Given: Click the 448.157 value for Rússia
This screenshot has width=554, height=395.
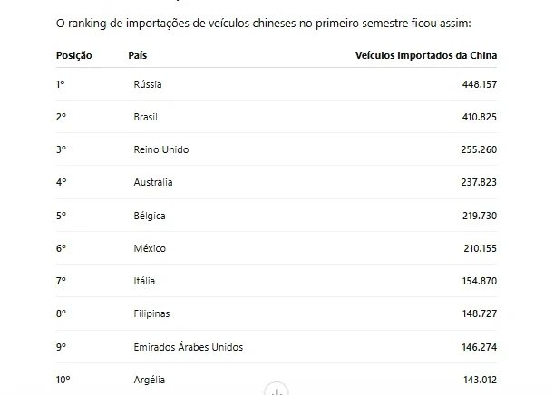Looking at the screenshot, I should (x=480, y=84).
